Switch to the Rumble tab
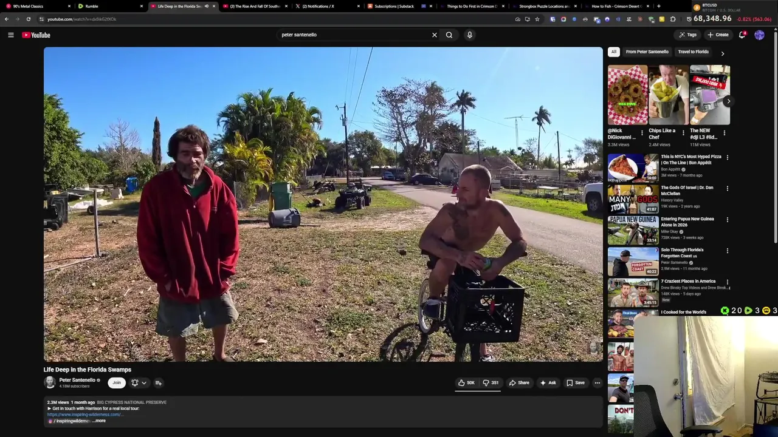This screenshot has height=437, width=778. click(x=109, y=6)
